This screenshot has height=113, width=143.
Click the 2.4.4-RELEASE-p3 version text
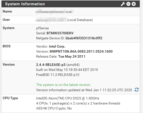point(51,65)
